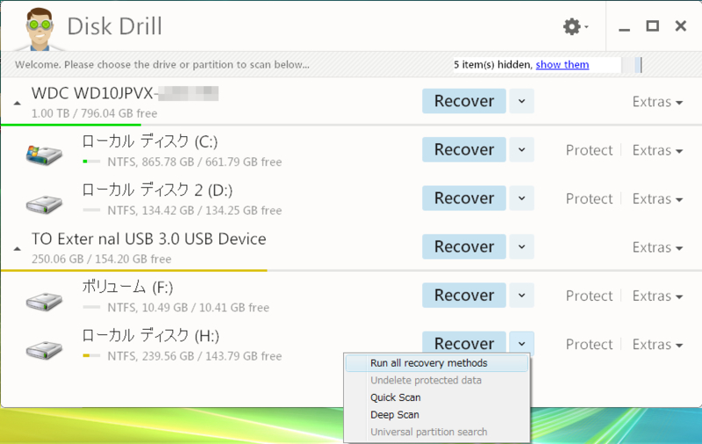This screenshot has width=702, height=444.
Task: Expand Extras menu for WDC WD10JPVX
Action: pyautogui.click(x=657, y=102)
